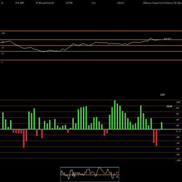This screenshot has width=182, height=182.
Task: Select the value 26 in mini chart
Action: pyautogui.click(x=117, y=177)
